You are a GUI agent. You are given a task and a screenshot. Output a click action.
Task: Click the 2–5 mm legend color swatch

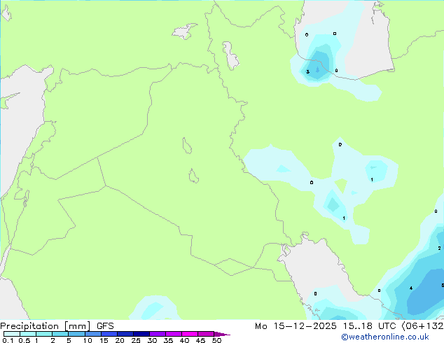[60, 334]
